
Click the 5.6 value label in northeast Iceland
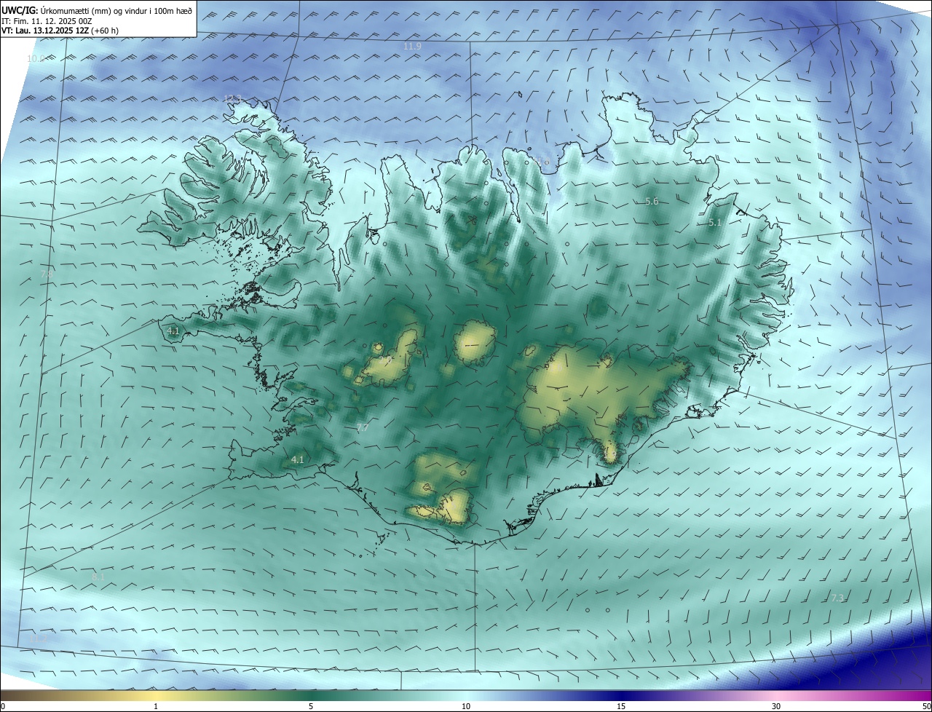pyautogui.click(x=652, y=202)
